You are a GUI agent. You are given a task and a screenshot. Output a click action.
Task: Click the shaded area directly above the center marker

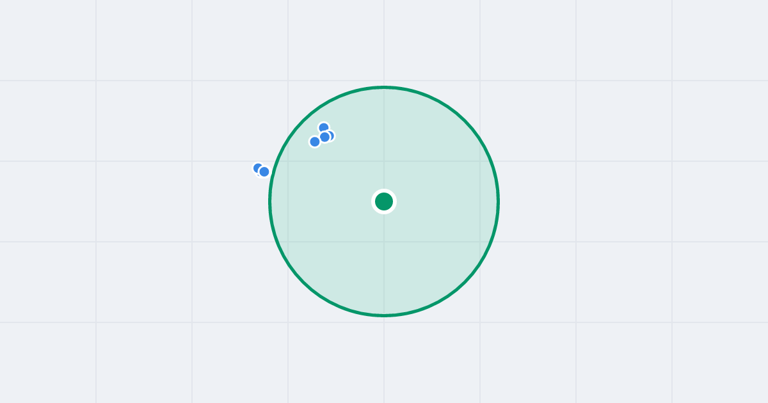[384, 141]
